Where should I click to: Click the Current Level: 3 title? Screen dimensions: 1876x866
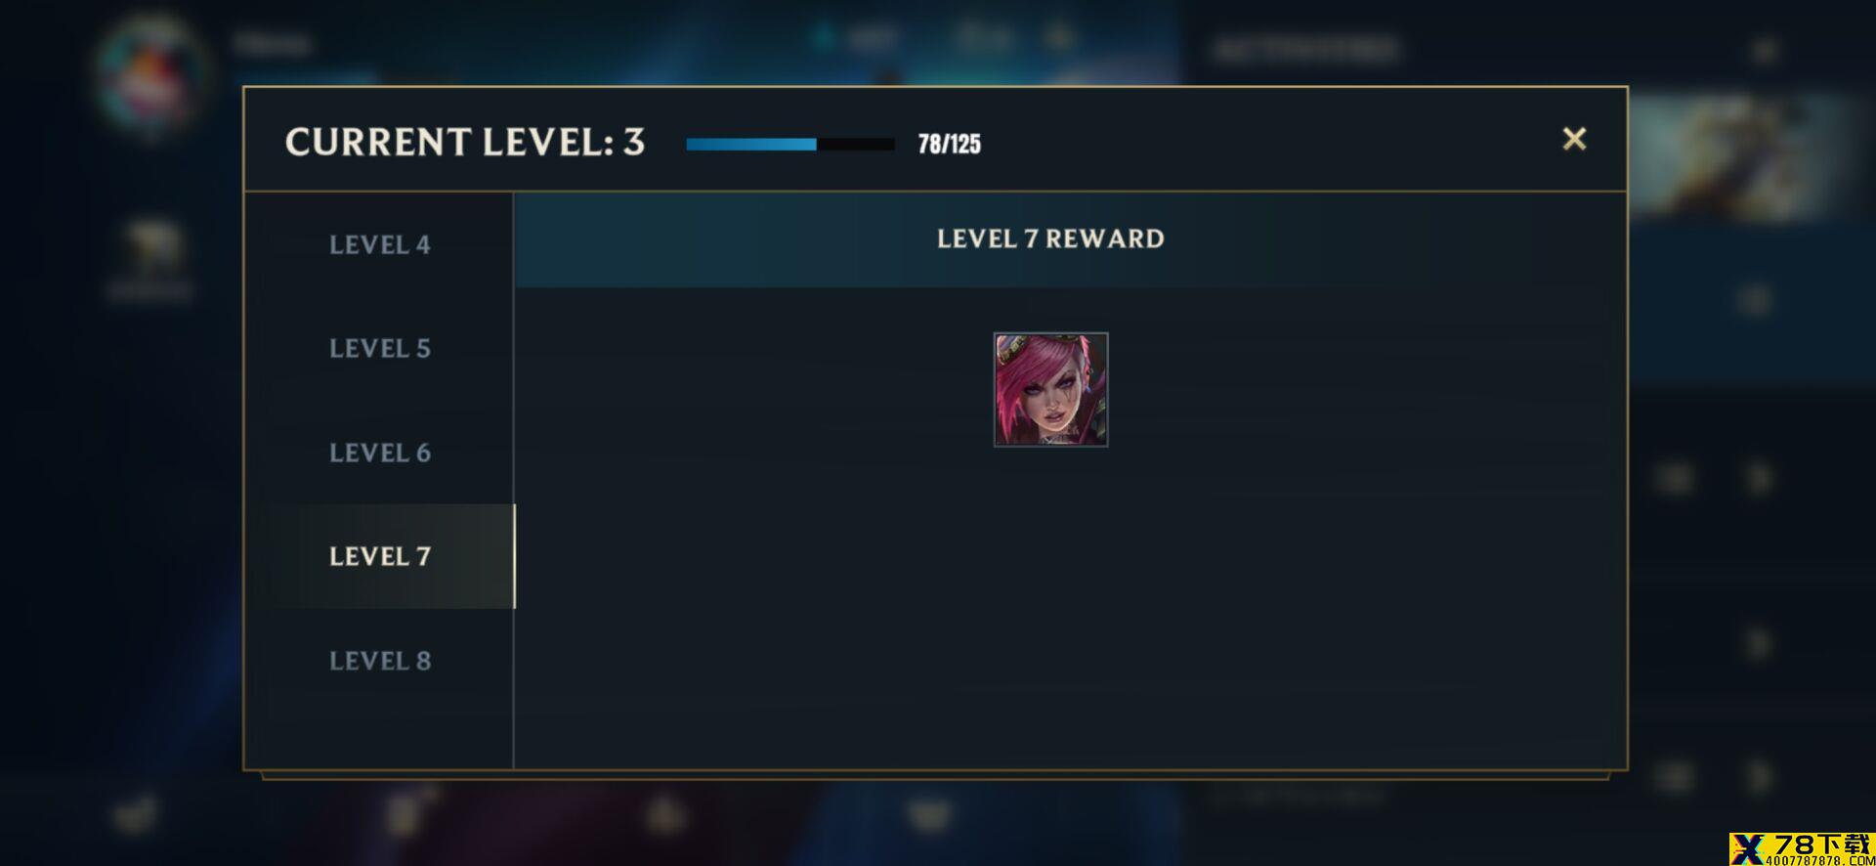pos(464,143)
